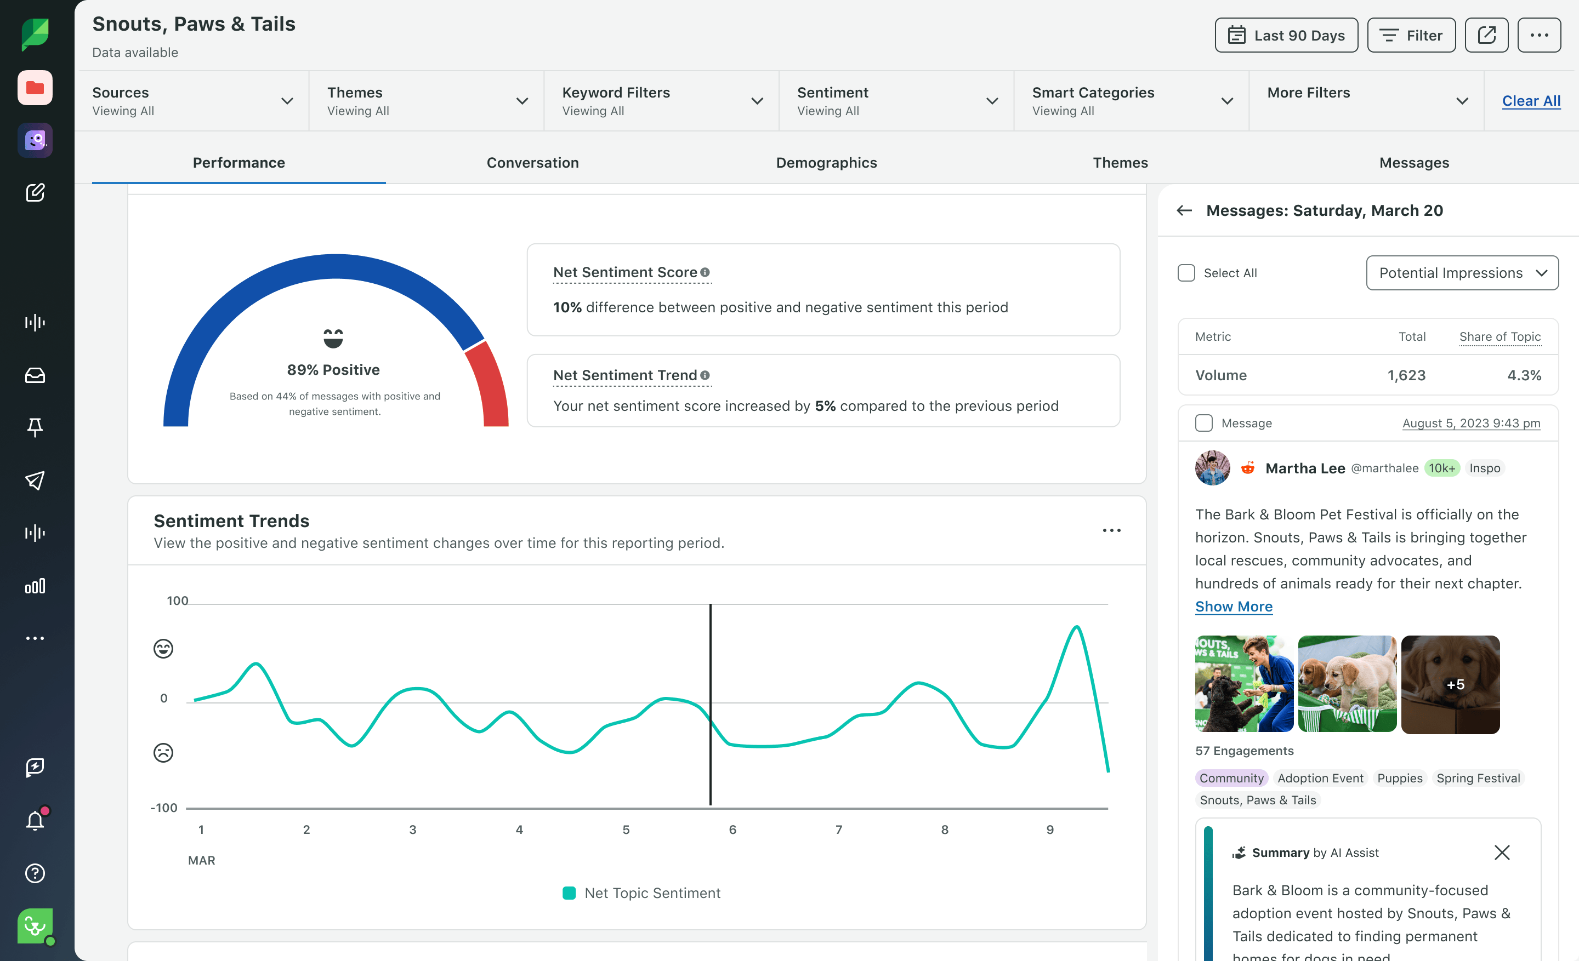Open the Potential Impressions dropdown
The height and width of the screenshot is (961, 1579).
coord(1462,273)
